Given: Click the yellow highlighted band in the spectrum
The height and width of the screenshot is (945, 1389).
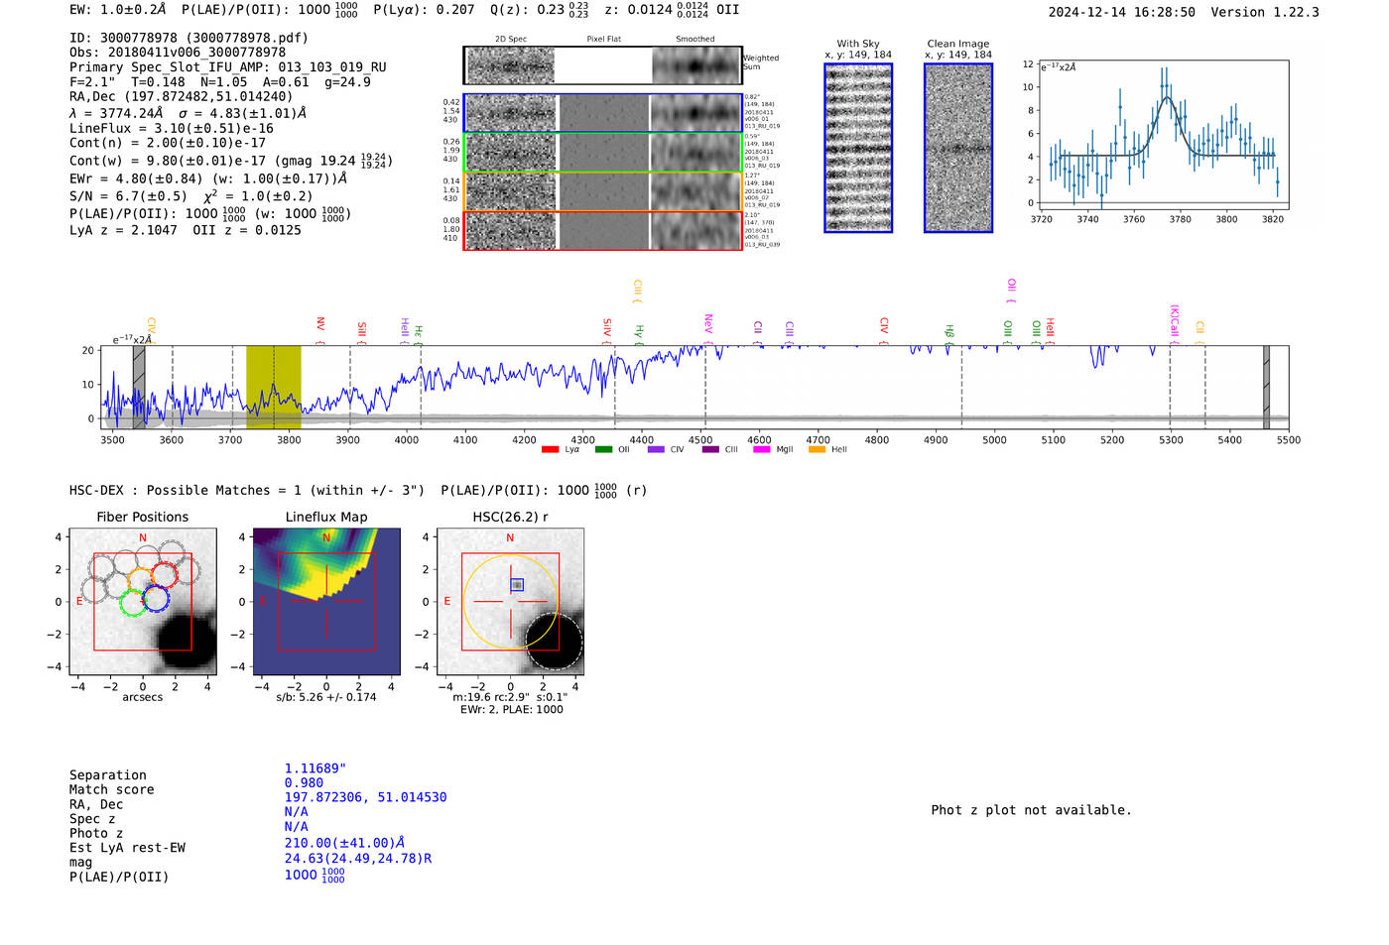Looking at the screenshot, I should pos(274,387).
